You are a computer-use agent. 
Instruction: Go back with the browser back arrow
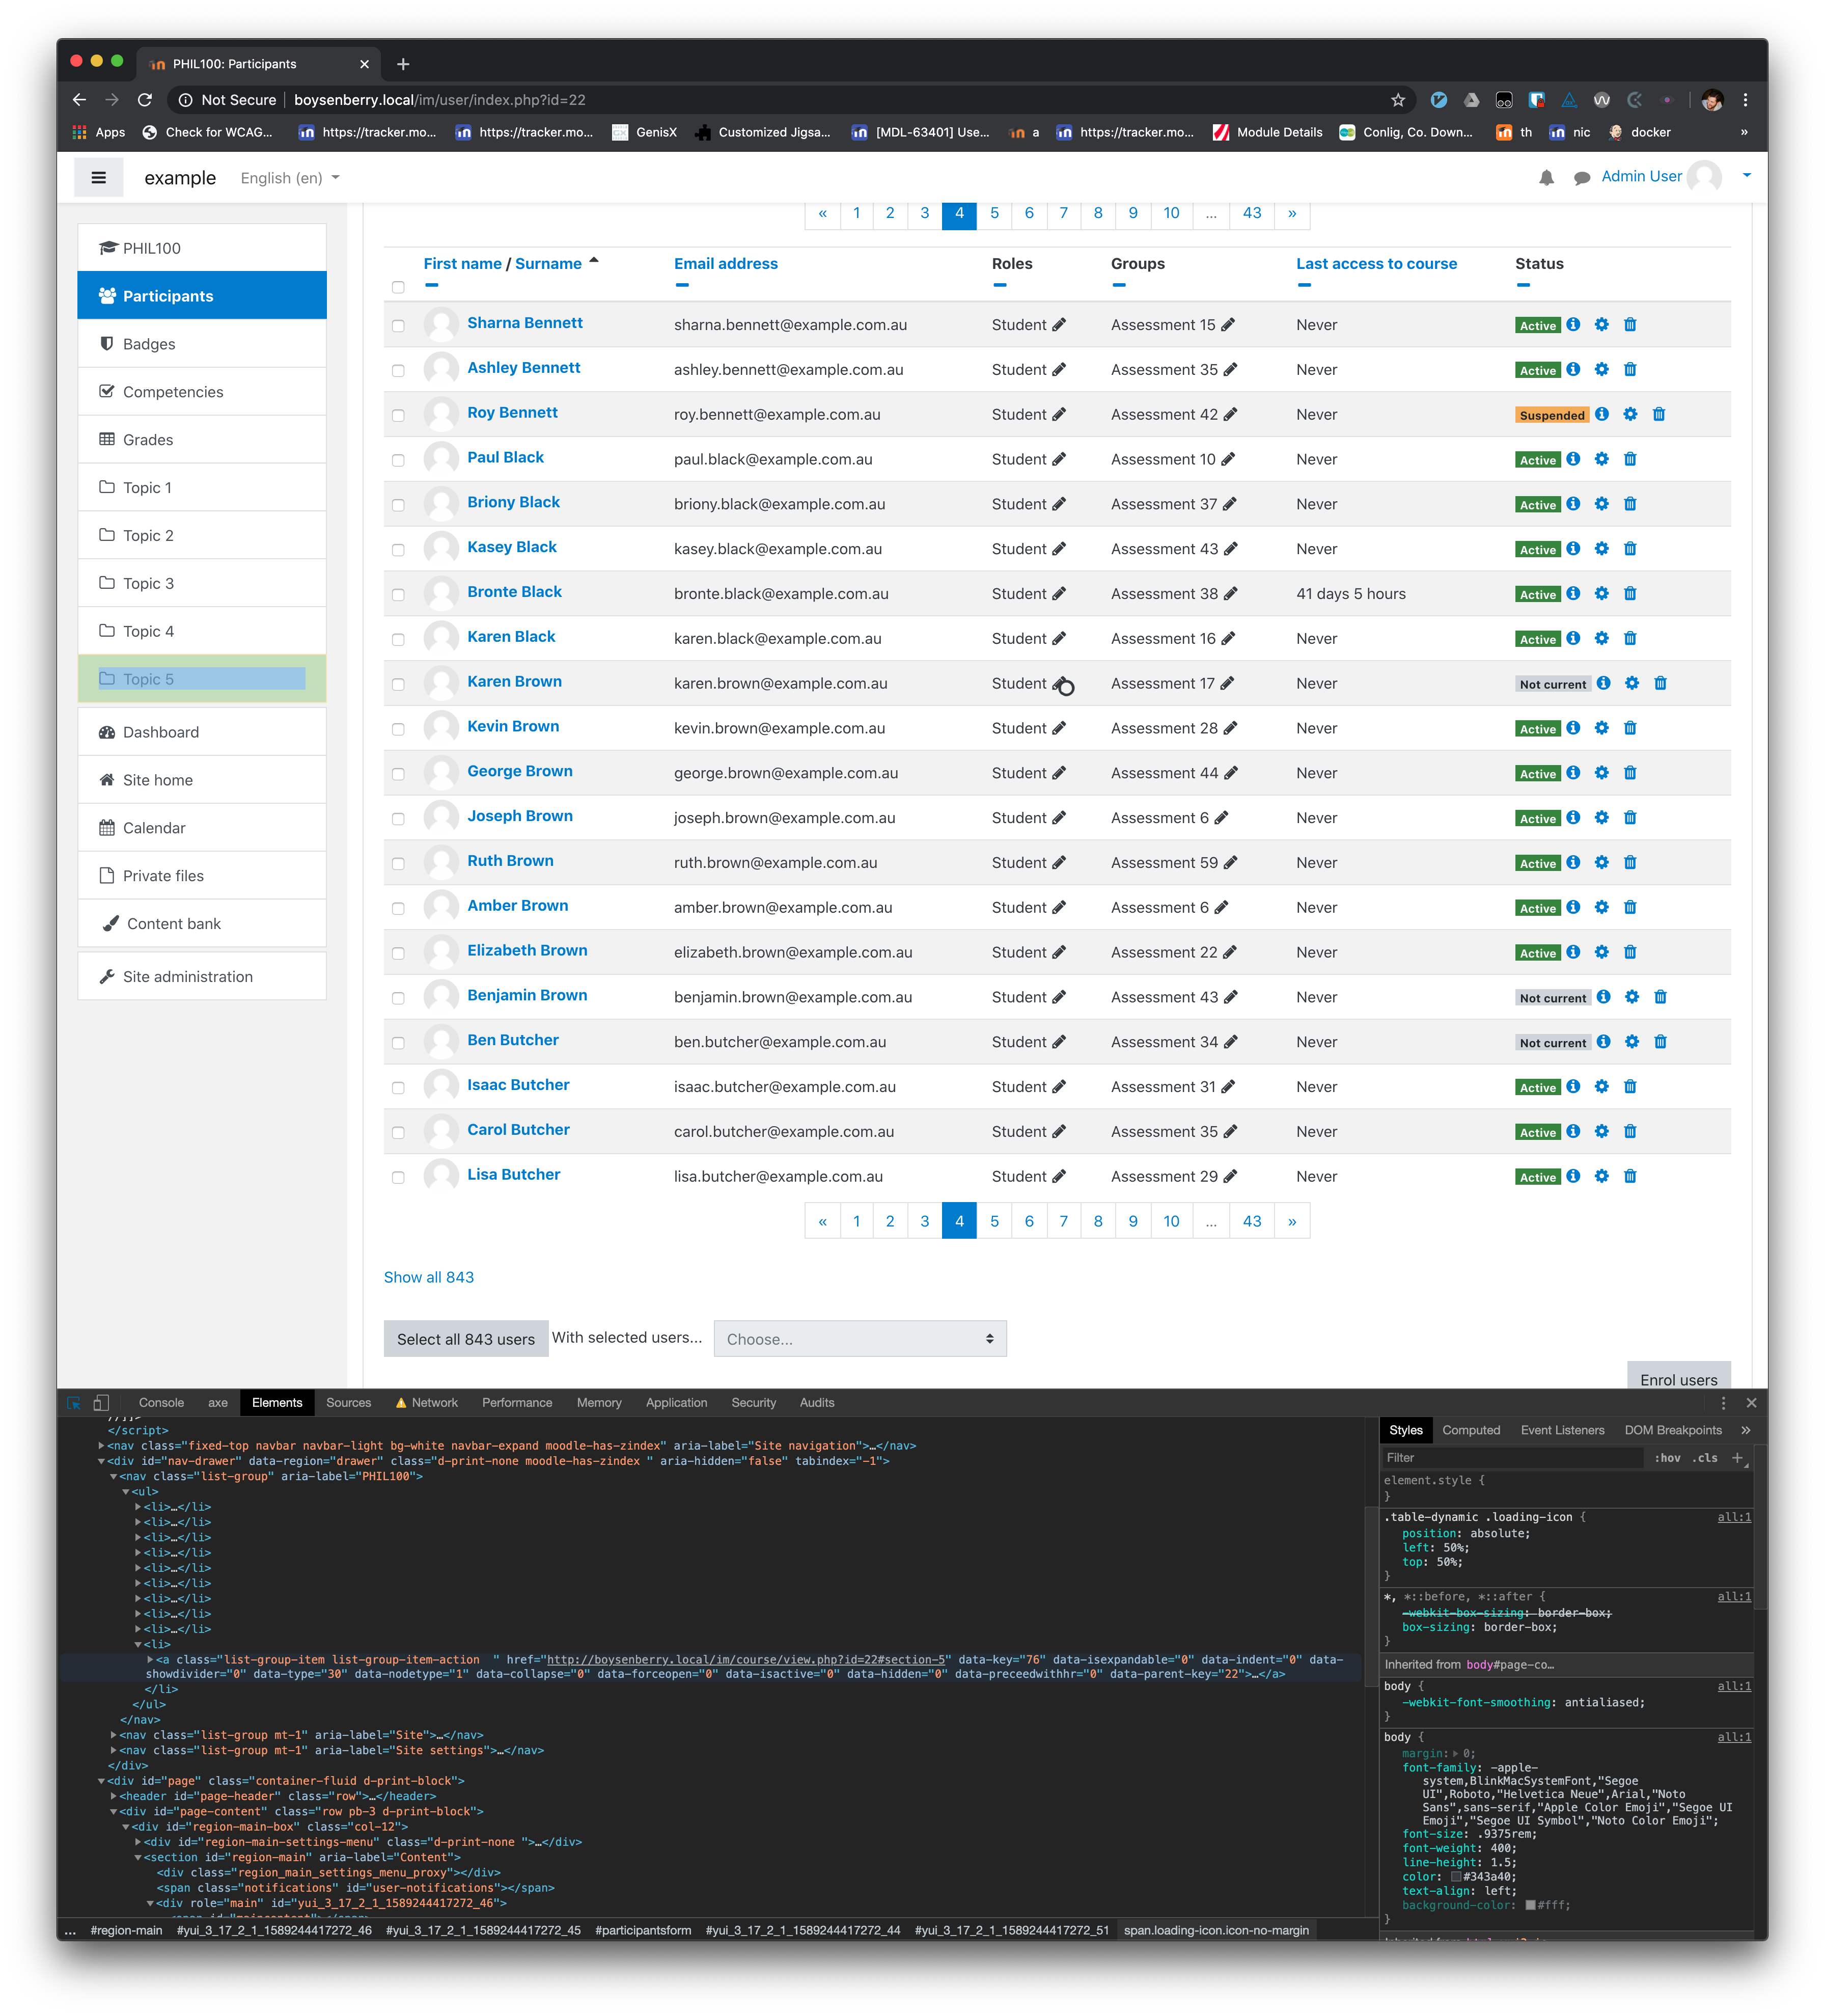[x=80, y=100]
